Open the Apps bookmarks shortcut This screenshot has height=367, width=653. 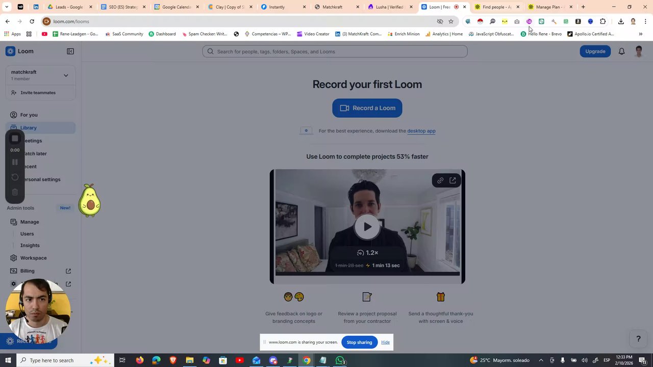pos(13,34)
